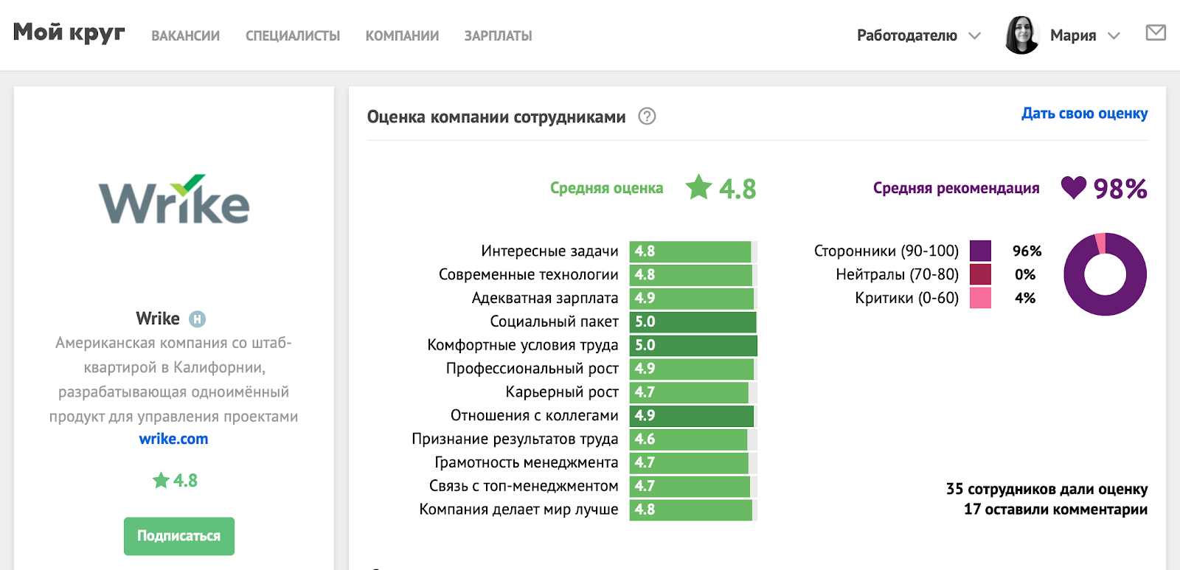This screenshot has width=1180, height=570.
Task: Click the Признание результатов труда 4.6 bar
Action: click(693, 439)
